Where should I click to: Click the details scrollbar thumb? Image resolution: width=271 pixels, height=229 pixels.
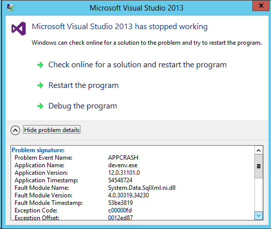(258, 166)
